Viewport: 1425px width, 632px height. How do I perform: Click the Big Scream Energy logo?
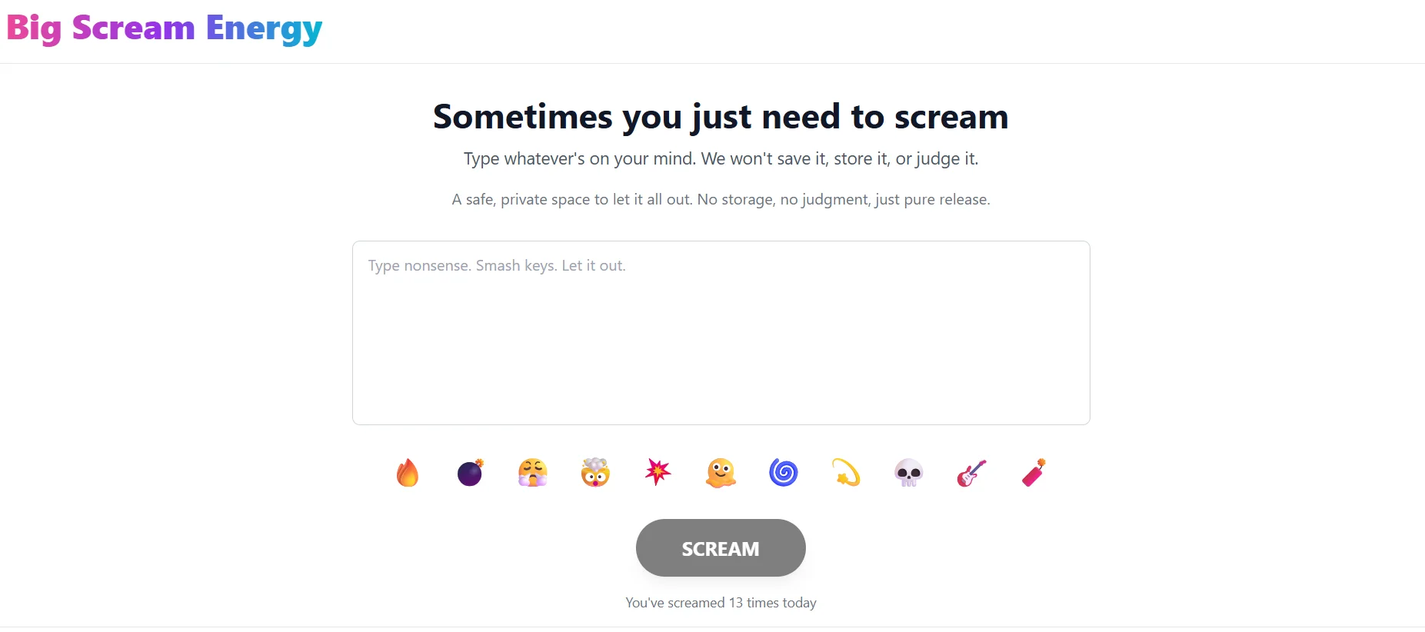(x=165, y=28)
